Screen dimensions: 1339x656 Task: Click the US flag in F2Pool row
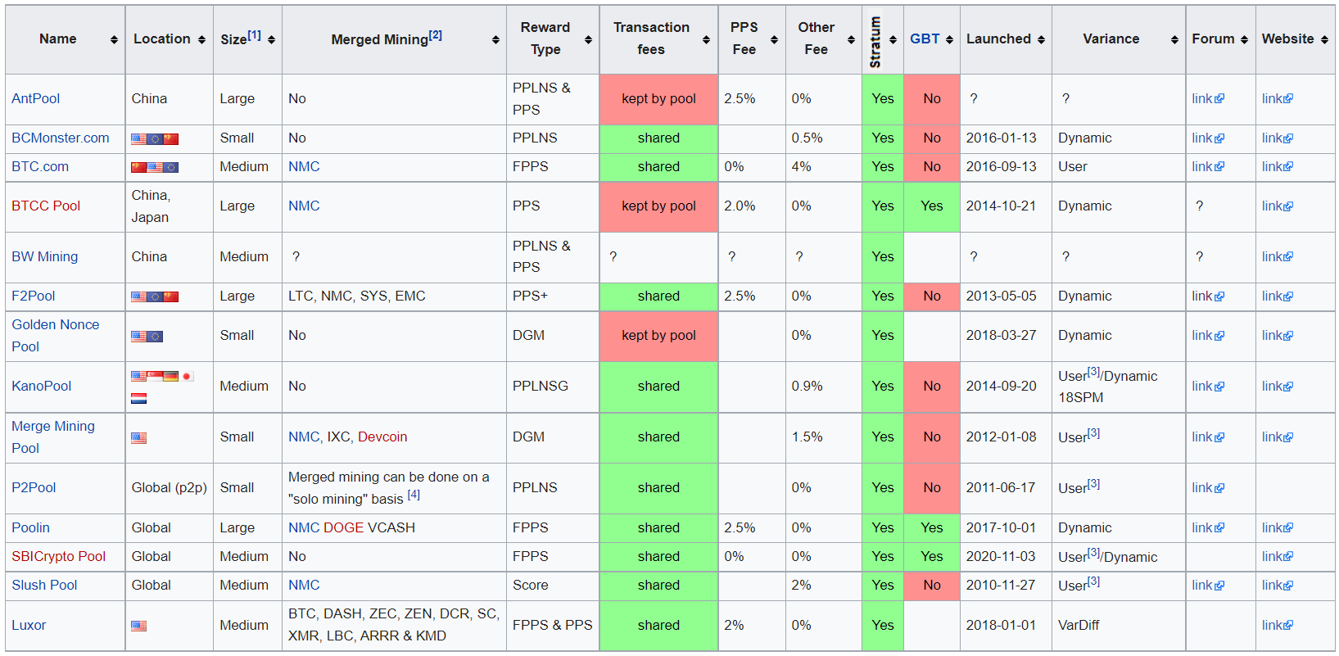click(139, 297)
